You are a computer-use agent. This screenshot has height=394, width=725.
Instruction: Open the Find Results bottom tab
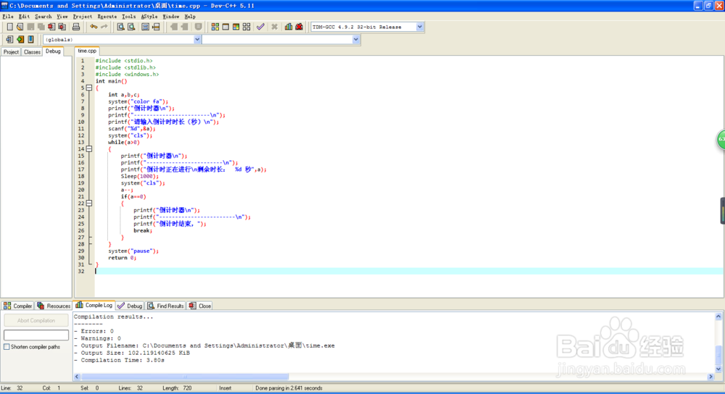[x=165, y=306]
